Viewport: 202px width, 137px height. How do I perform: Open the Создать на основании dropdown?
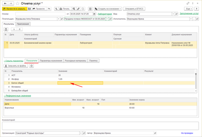[x=108, y=9]
